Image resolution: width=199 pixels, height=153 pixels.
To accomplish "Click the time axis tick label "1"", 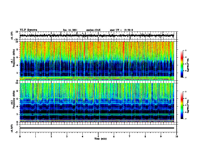I will click(35, 136).
